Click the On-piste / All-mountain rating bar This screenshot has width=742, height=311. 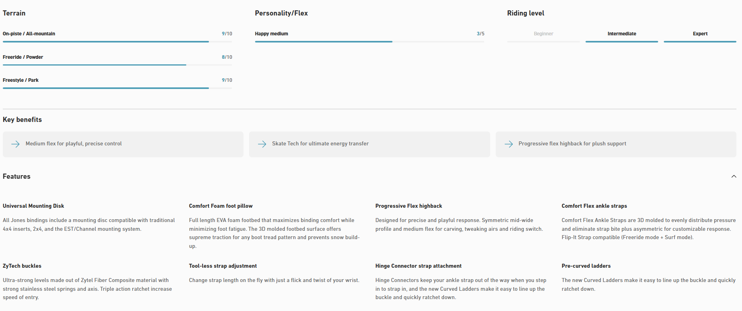tap(117, 41)
